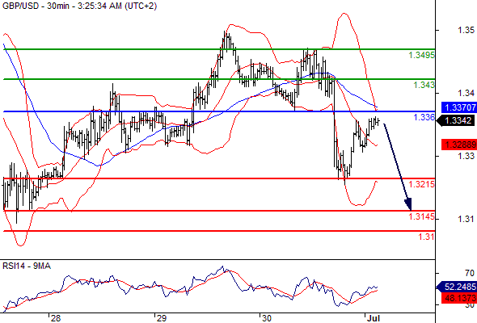This screenshot has height=323, width=477.
Task: Click the 30 date marker on time axis
Action: [x=267, y=318]
